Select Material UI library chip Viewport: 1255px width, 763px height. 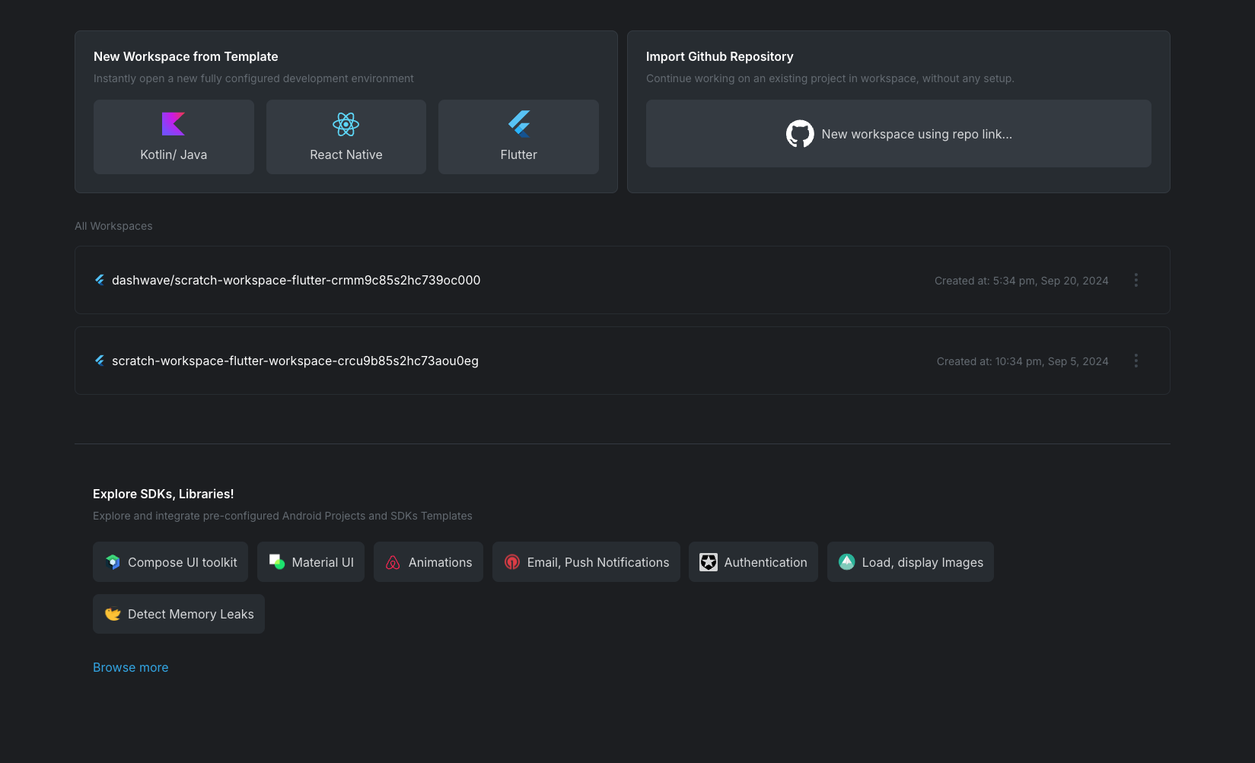click(311, 562)
